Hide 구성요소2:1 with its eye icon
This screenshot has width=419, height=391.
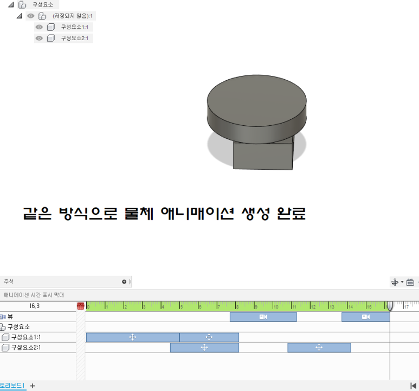coord(39,38)
